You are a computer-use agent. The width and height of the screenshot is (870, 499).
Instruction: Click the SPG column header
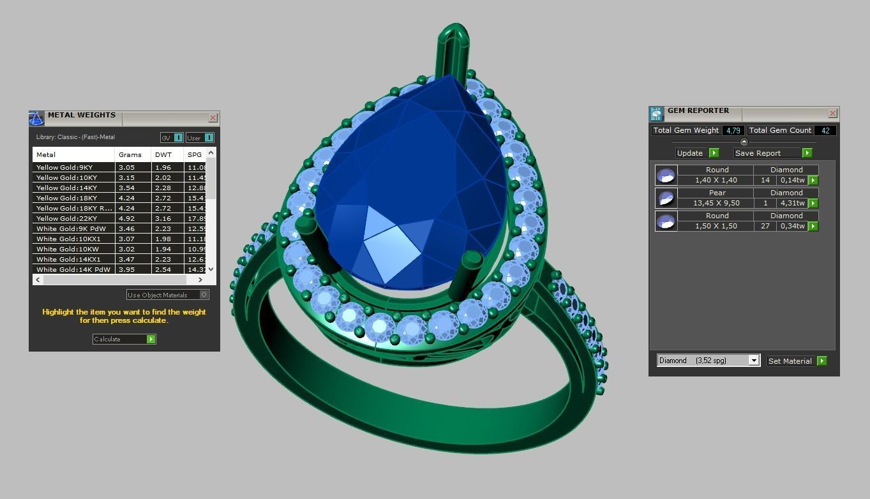(x=195, y=154)
